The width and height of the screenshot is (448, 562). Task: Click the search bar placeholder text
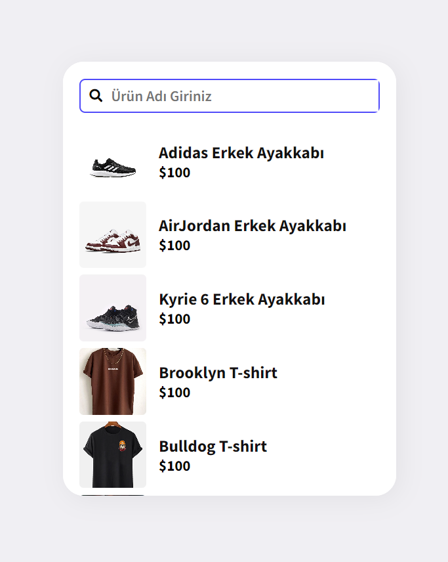click(159, 95)
